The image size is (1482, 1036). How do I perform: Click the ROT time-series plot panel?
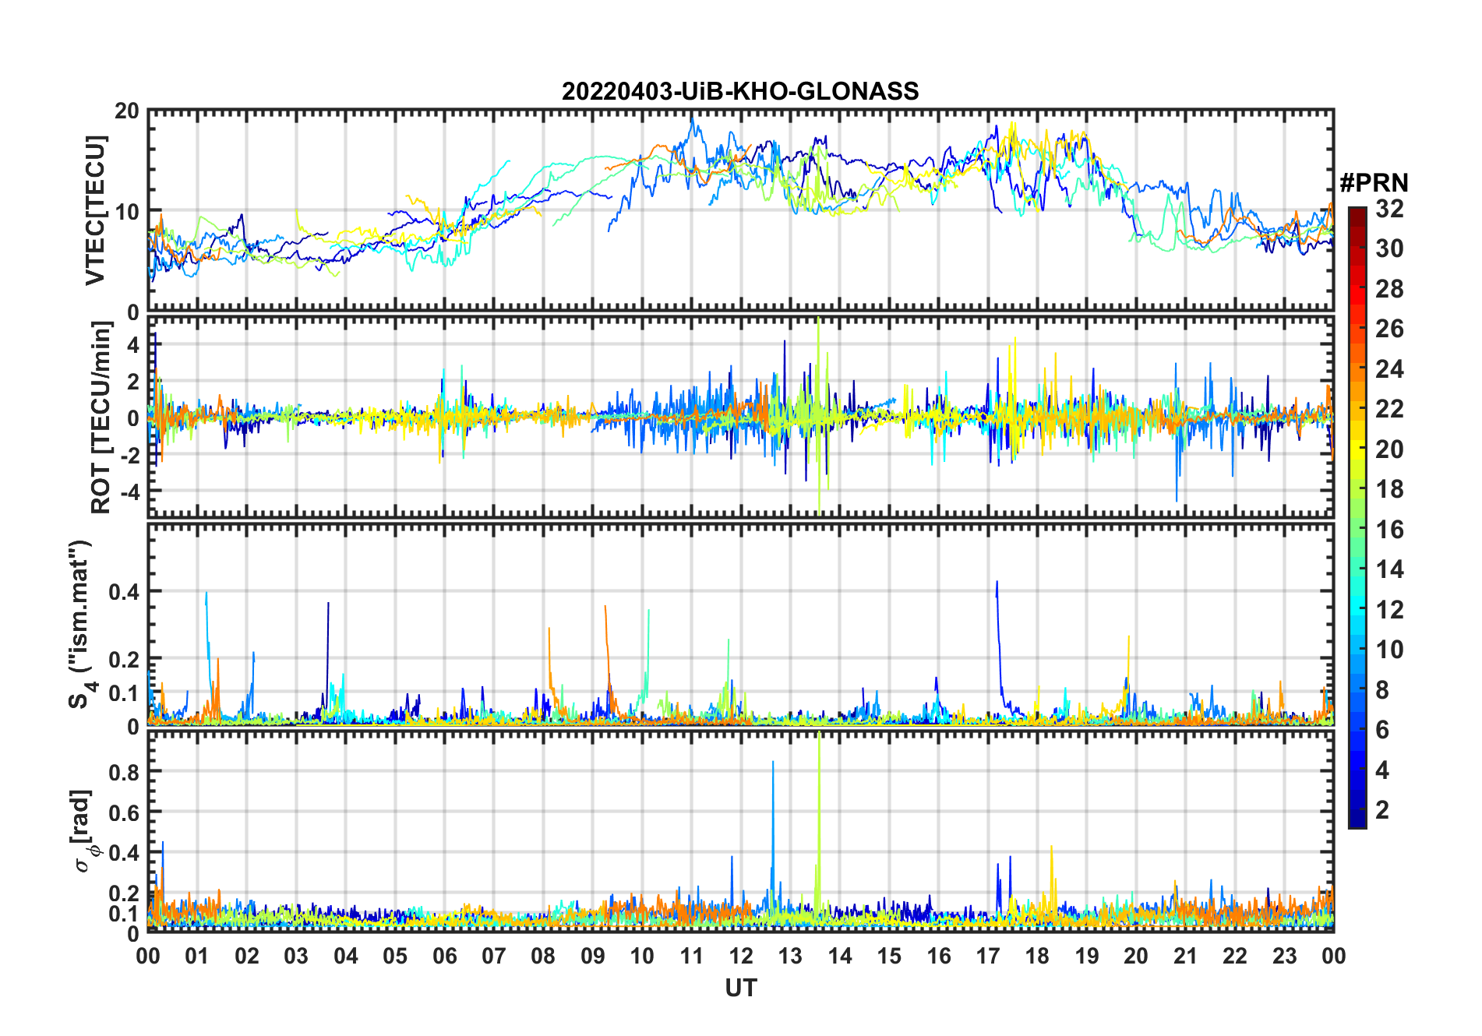tap(740, 417)
